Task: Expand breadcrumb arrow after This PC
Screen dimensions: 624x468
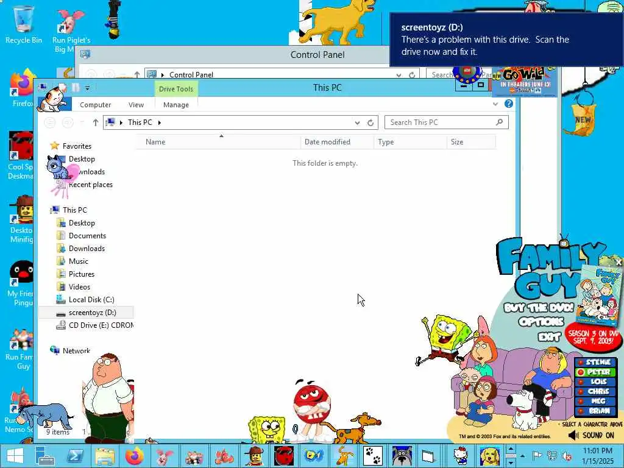Action: click(x=160, y=122)
